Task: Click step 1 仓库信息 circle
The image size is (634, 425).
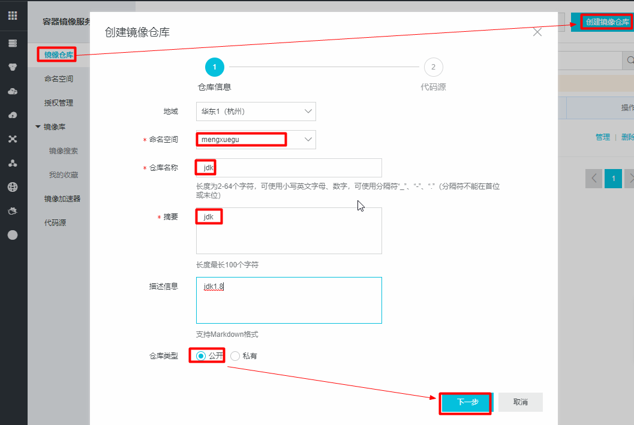Action: [x=214, y=67]
